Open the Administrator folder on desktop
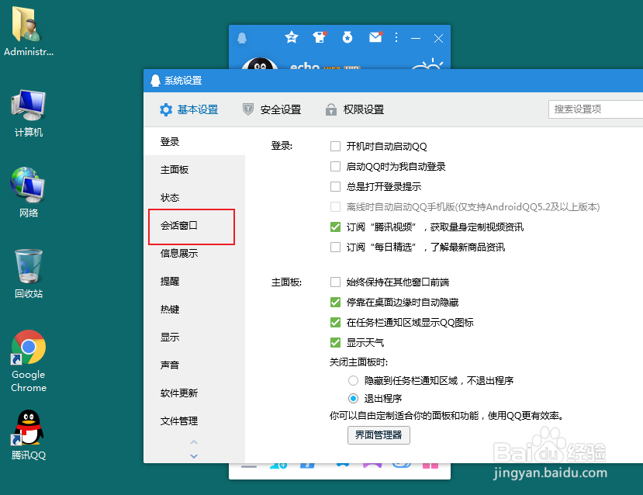 click(28, 31)
